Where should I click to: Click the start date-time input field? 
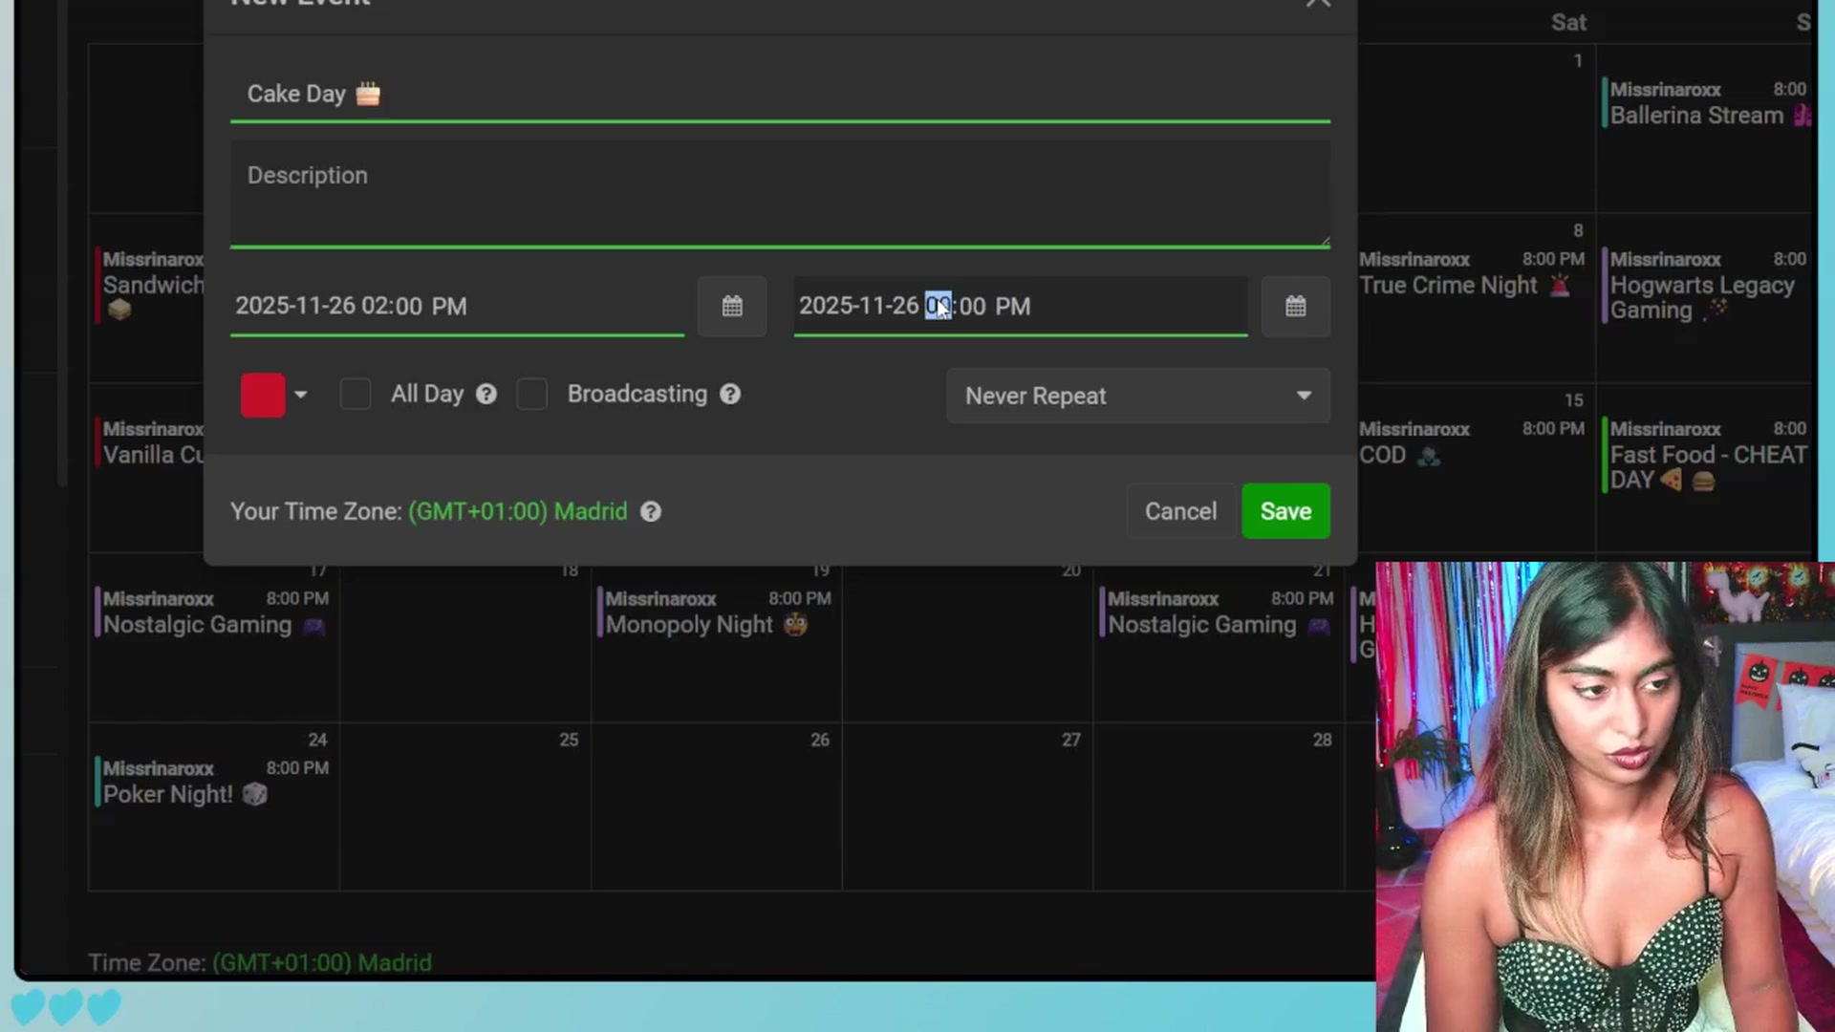[457, 306]
